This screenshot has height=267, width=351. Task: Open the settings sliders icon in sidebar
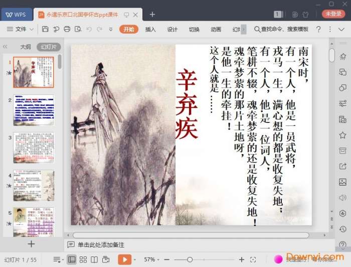[342, 103]
